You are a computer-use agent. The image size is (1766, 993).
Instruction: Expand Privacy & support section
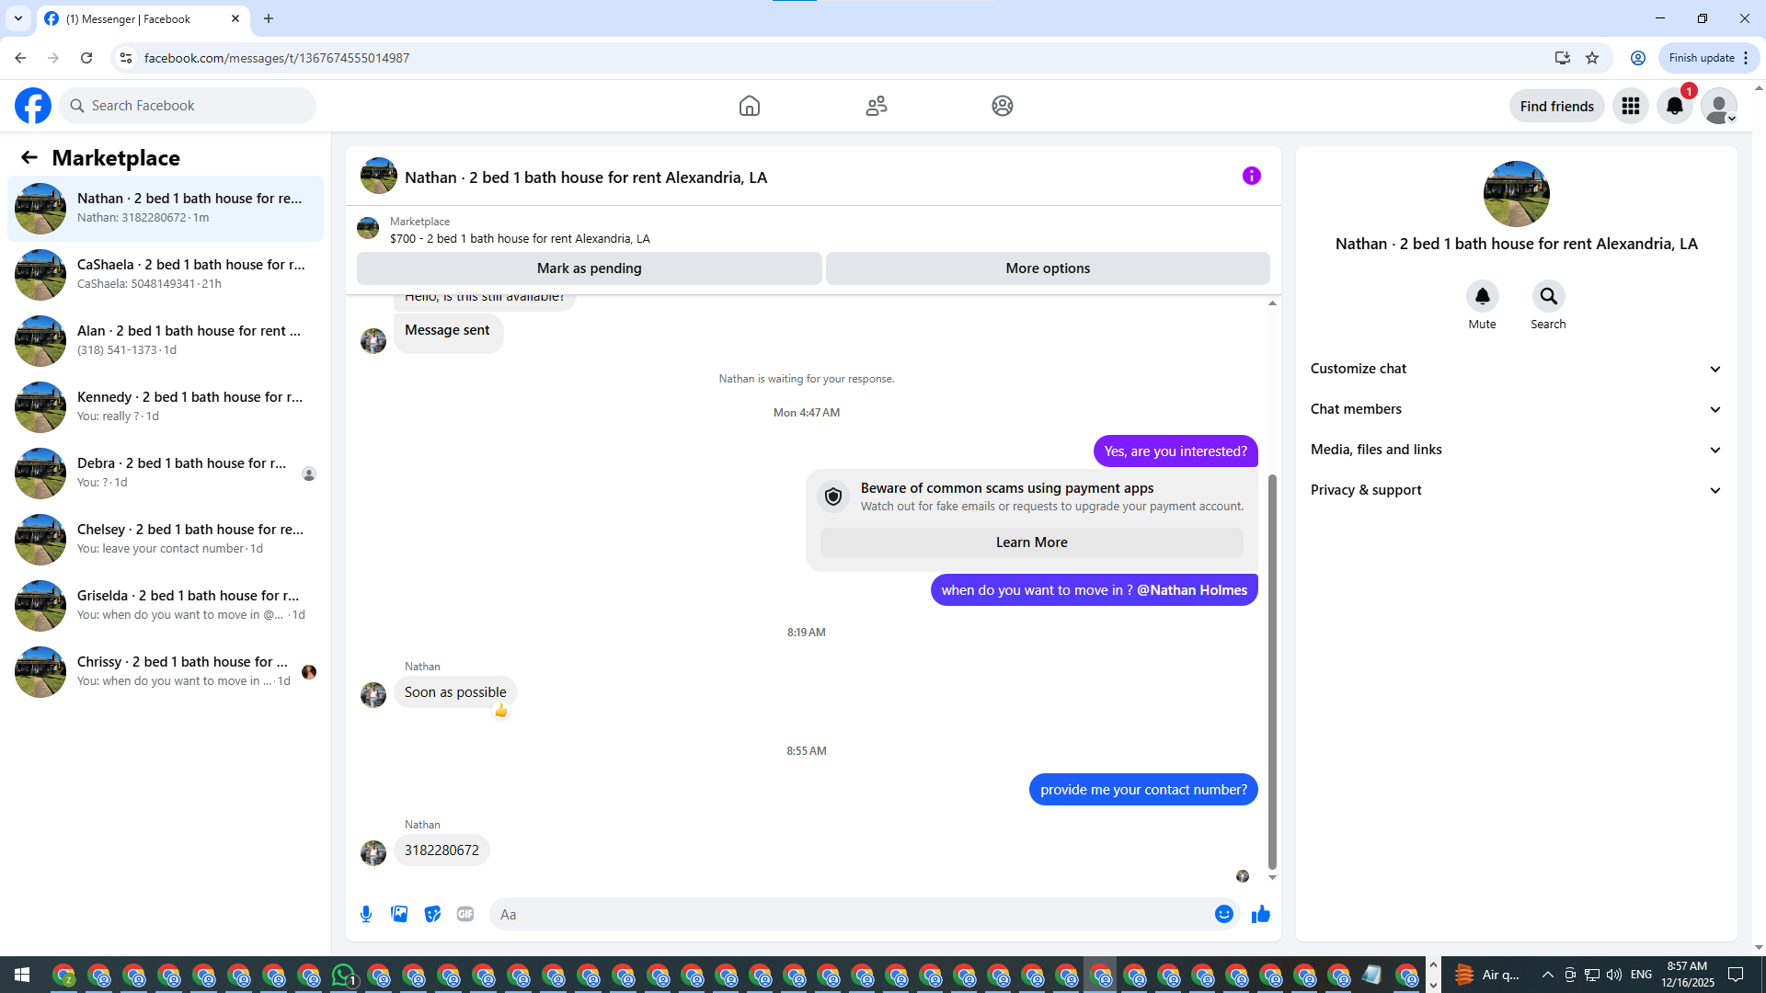[1516, 490]
